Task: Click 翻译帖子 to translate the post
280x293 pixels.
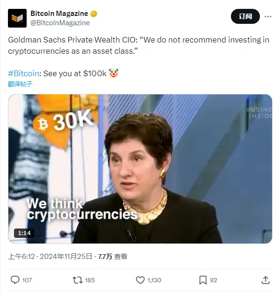Action: 20,84
